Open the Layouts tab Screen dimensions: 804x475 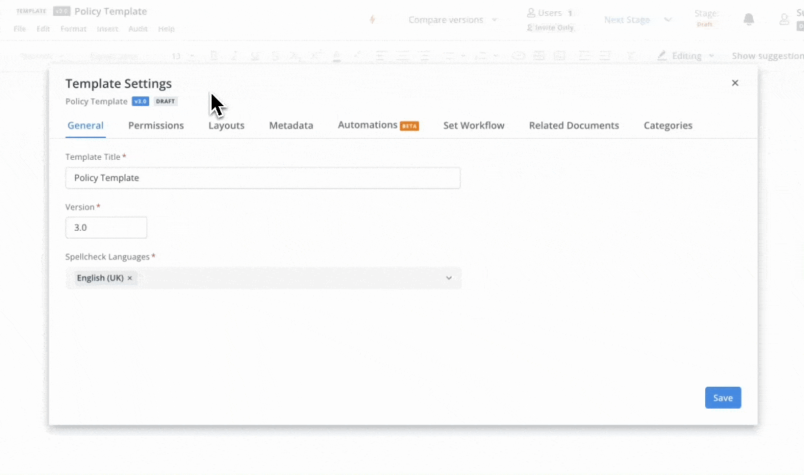click(226, 125)
